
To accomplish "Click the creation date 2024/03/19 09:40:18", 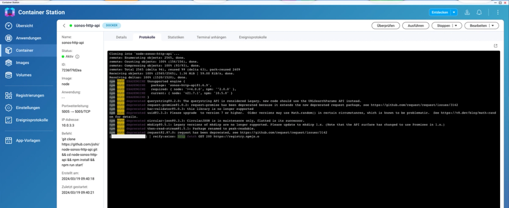I will tap(78, 179).
